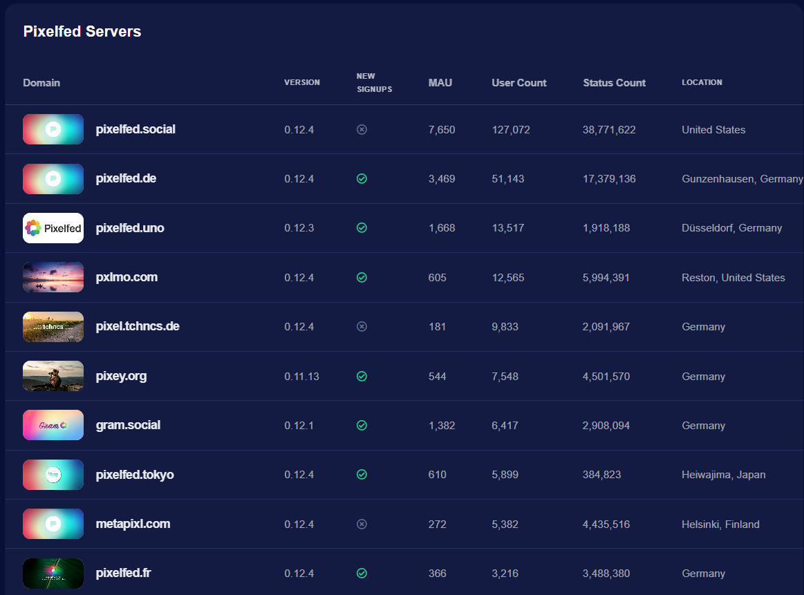Viewport: 804px width, 595px height.
Task: Select the 3,488,380 status count cell
Action: (606, 574)
